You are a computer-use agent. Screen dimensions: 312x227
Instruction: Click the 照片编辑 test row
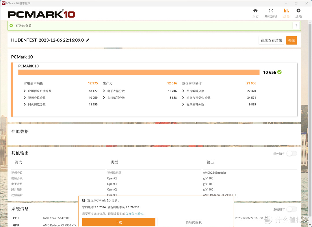point(17,190)
